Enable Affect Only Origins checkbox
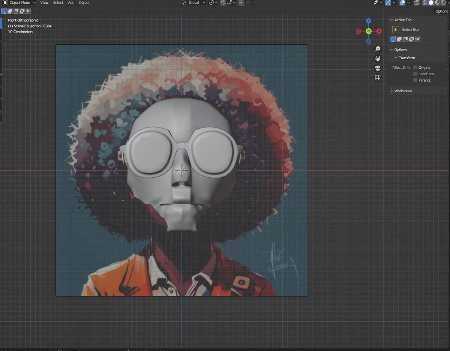Screen dimensions: 450x351 415,67
